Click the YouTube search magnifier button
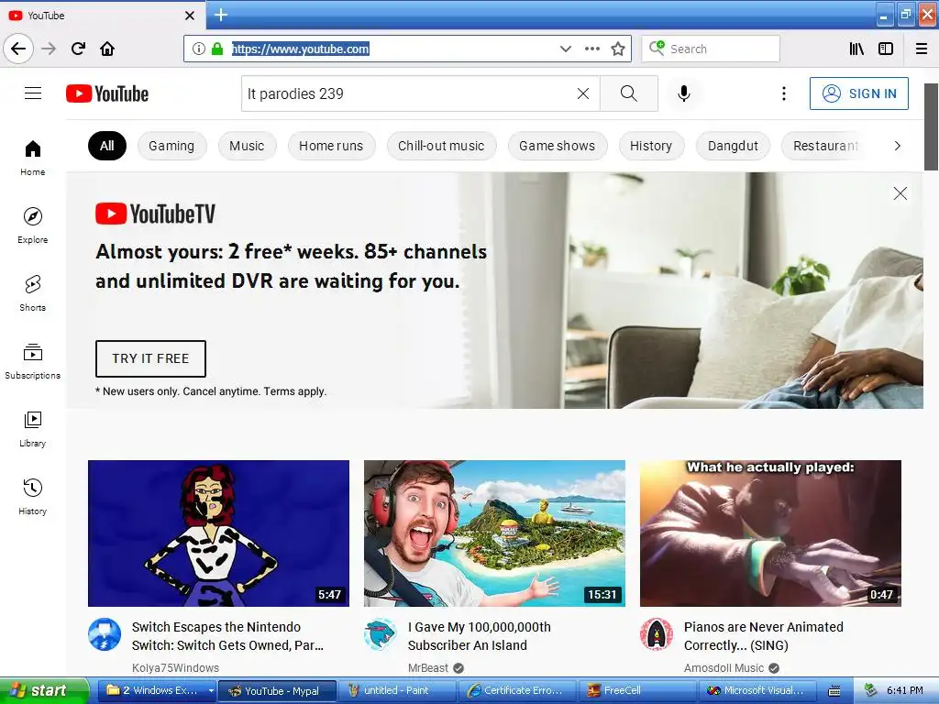 tap(629, 93)
